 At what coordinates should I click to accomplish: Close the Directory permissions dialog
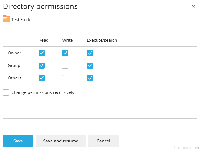click(x=194, y=6)
